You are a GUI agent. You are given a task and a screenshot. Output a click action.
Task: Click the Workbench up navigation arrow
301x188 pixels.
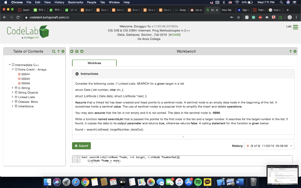coord(76,51)
